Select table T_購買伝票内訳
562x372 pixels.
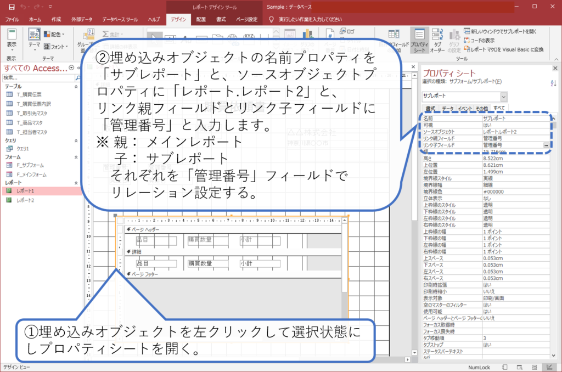(33, 104)
